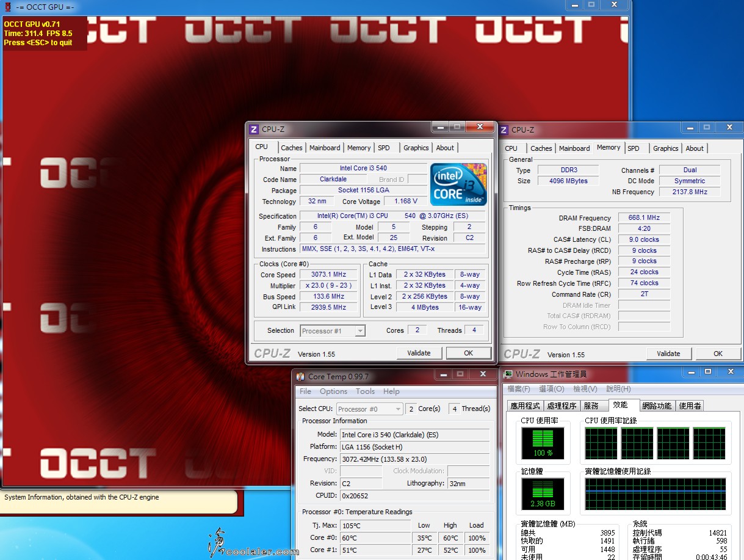Image resolution: width=744 pixels, height=560 pixels.
Task: Click the Level 3 cache value 4 MBytes
Action: (425, 308)
